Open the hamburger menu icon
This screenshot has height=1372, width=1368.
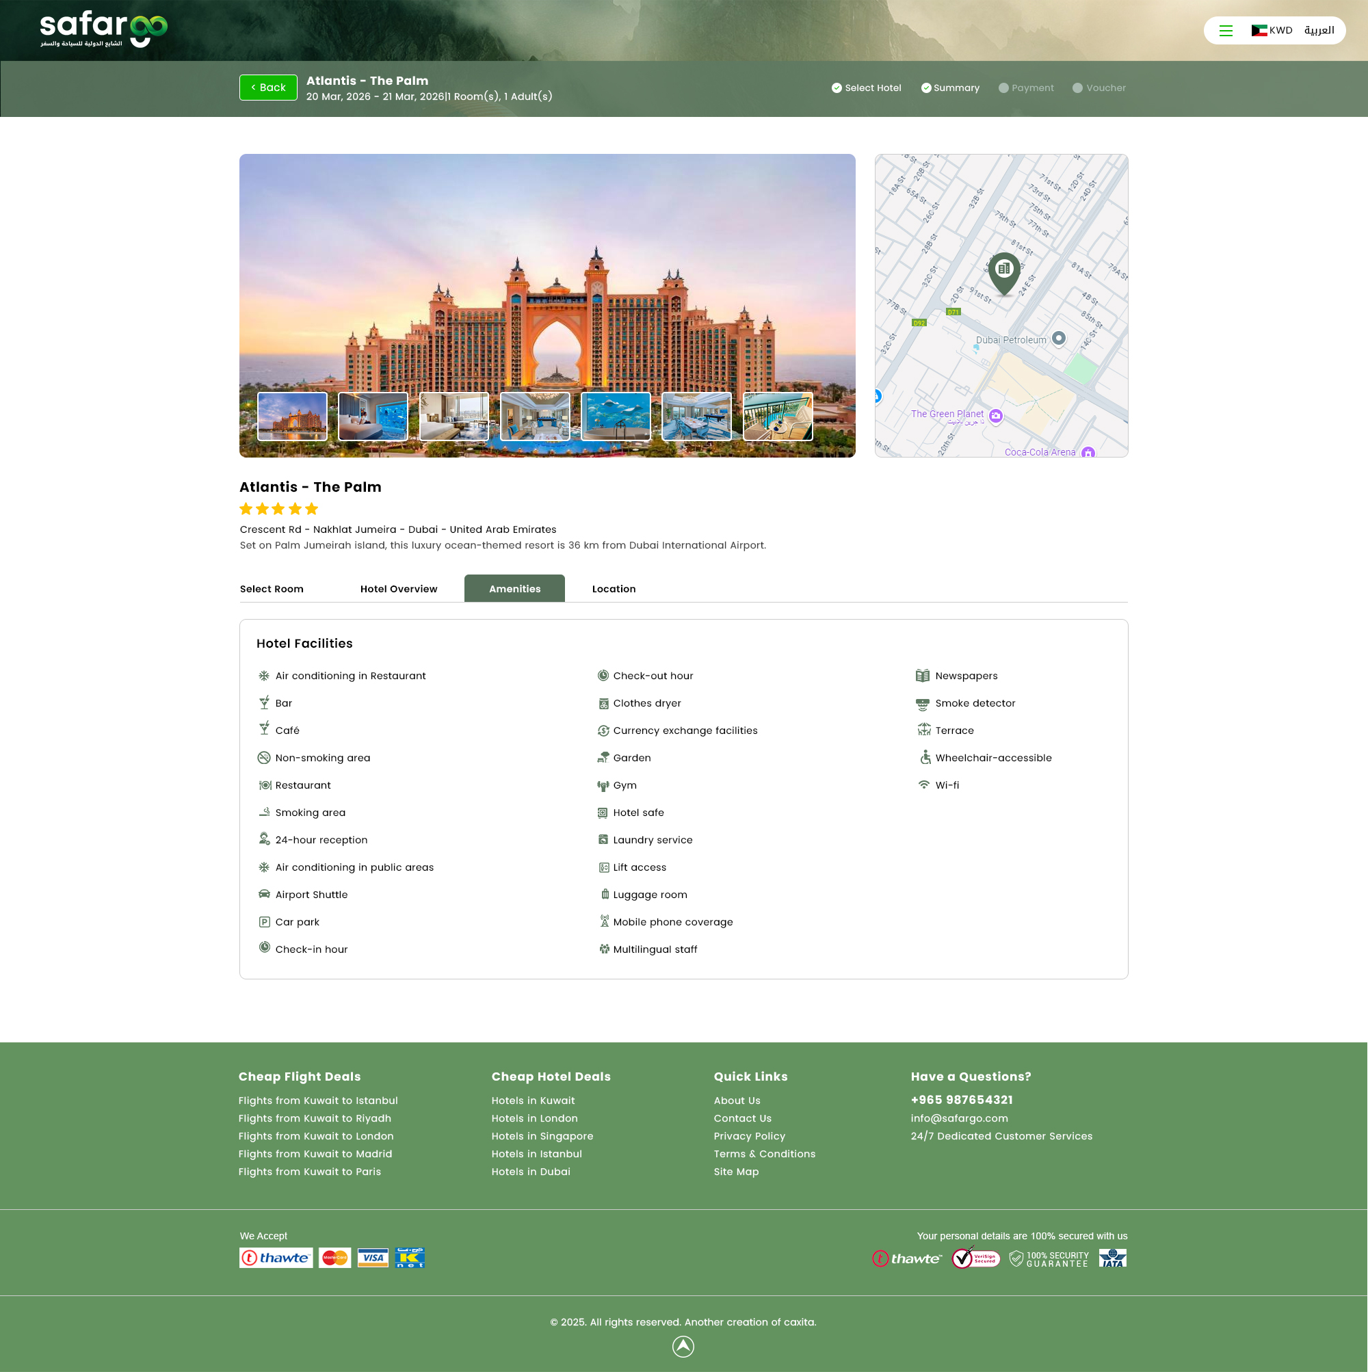click(1225, 31)
